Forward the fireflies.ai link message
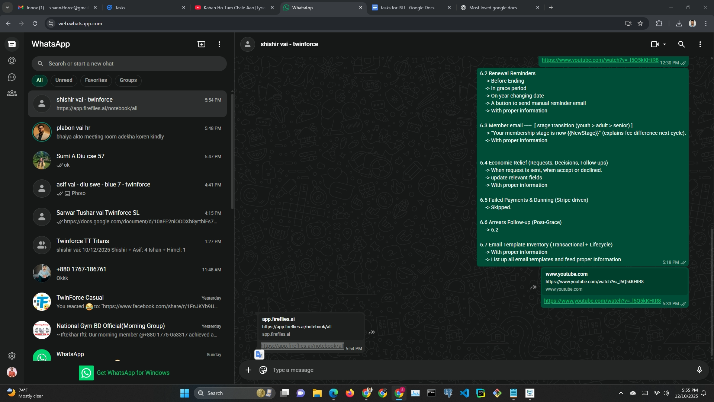Screen dimensions: 714x402 (372, 332)
